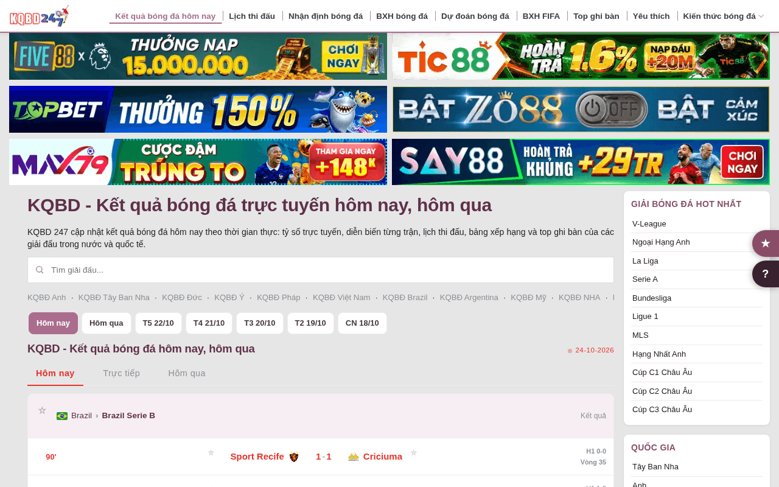
Task: Select the T4 21/10 date button
Action: [x=209, y=323]
